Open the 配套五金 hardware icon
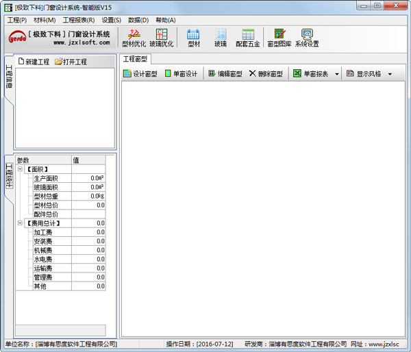The image size is (411, 352). click(248, 38)
